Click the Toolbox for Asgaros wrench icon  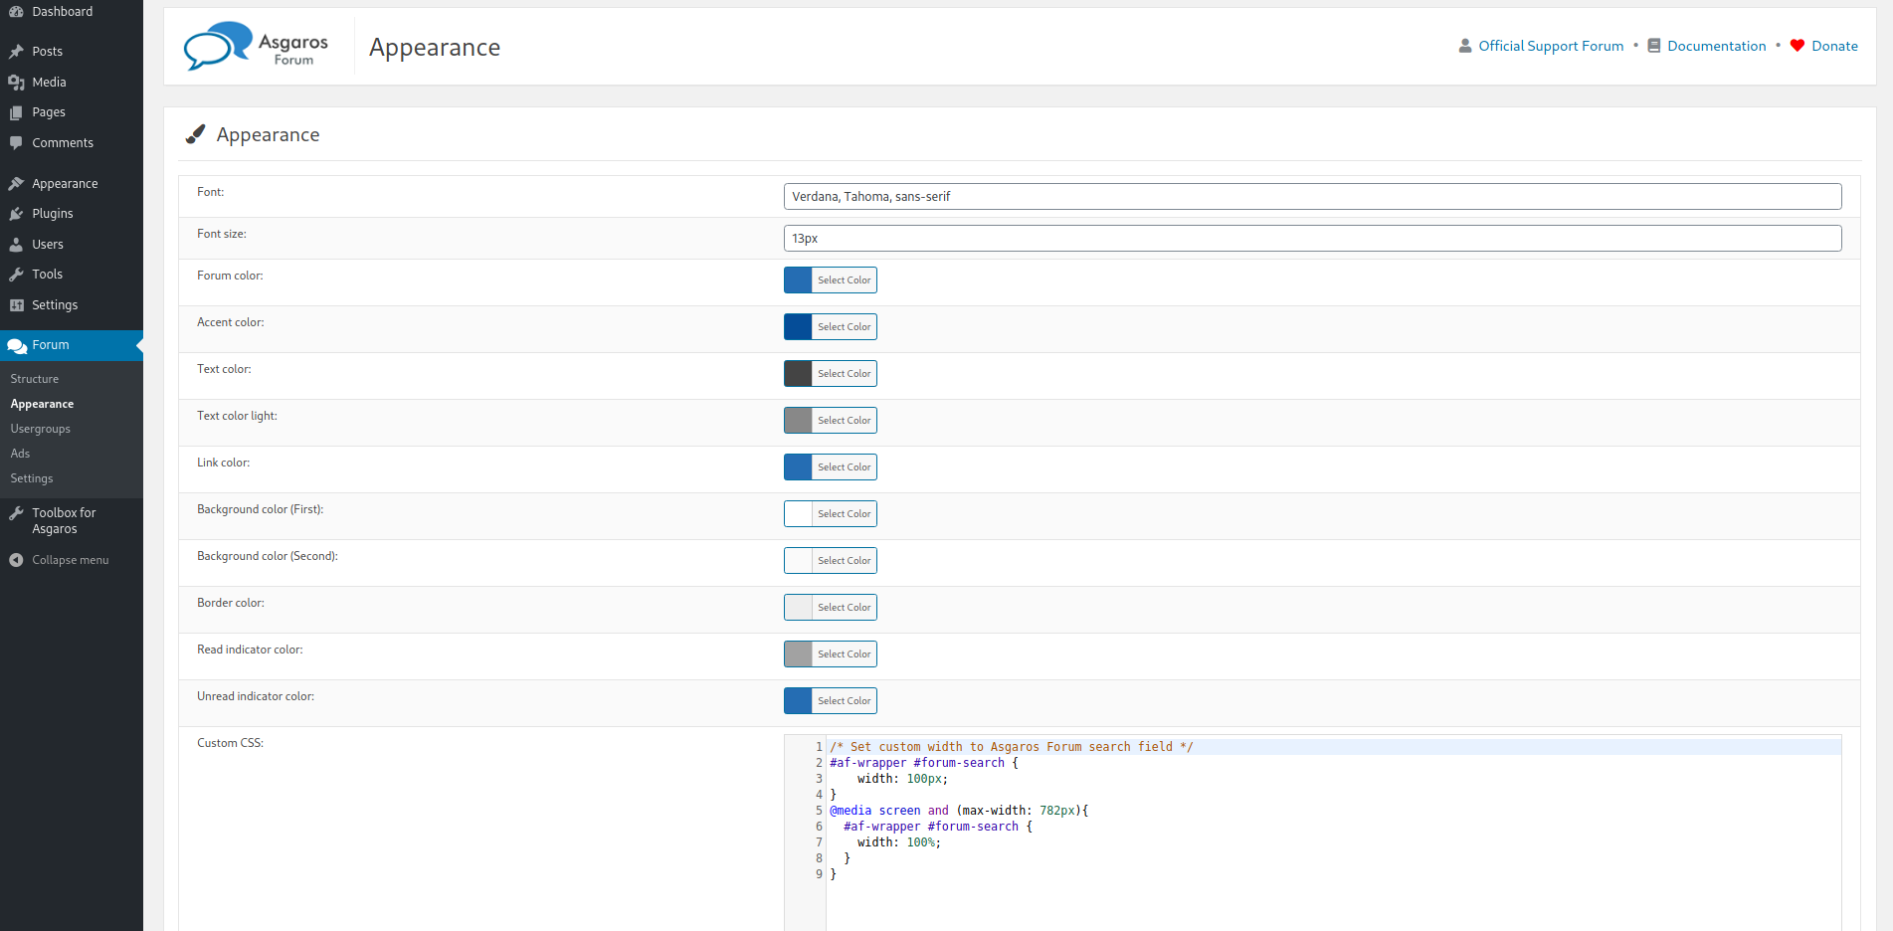[x=17, y=511]
